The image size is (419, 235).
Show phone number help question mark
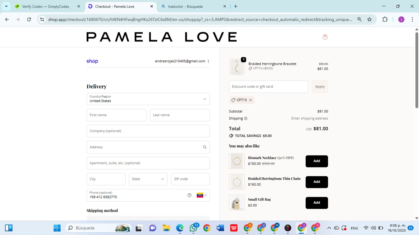[189, 195]
